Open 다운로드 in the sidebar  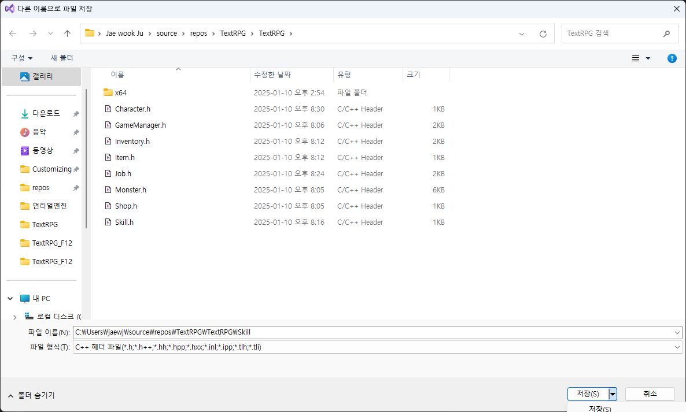46,114
